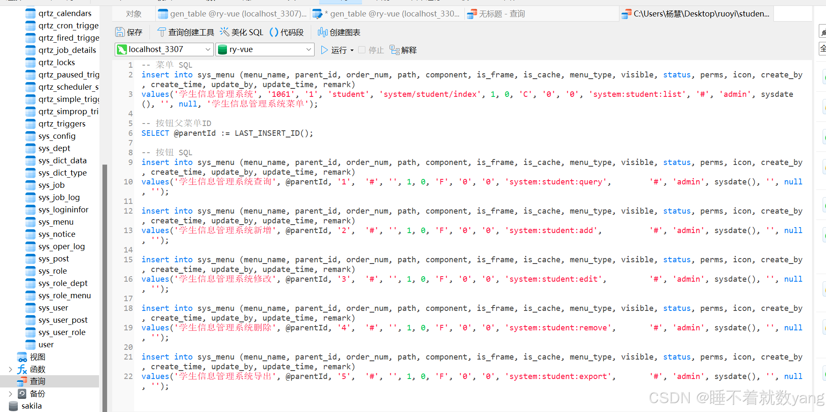The height and width of the screenshot is (412, 826).
Task: Select the sys_menu table
Action: tap(55, 222)
